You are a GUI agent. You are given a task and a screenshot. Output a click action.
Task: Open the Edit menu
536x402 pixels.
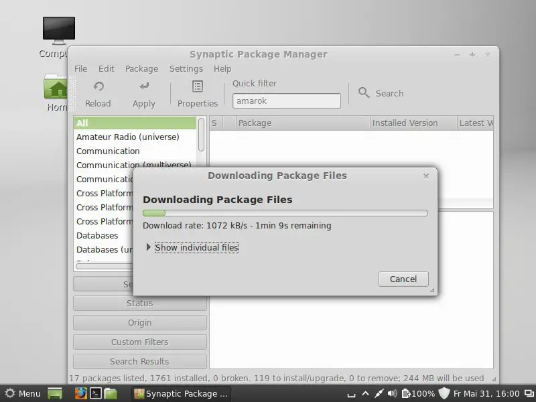(107, 69)
